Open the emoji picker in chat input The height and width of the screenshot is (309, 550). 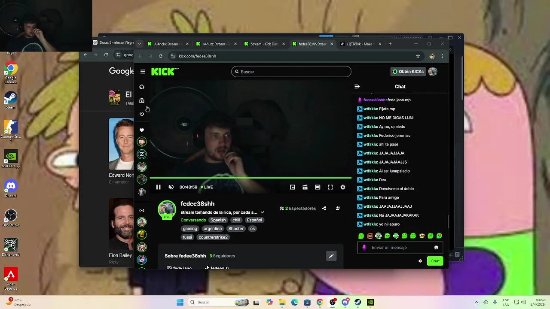[436, 247]
